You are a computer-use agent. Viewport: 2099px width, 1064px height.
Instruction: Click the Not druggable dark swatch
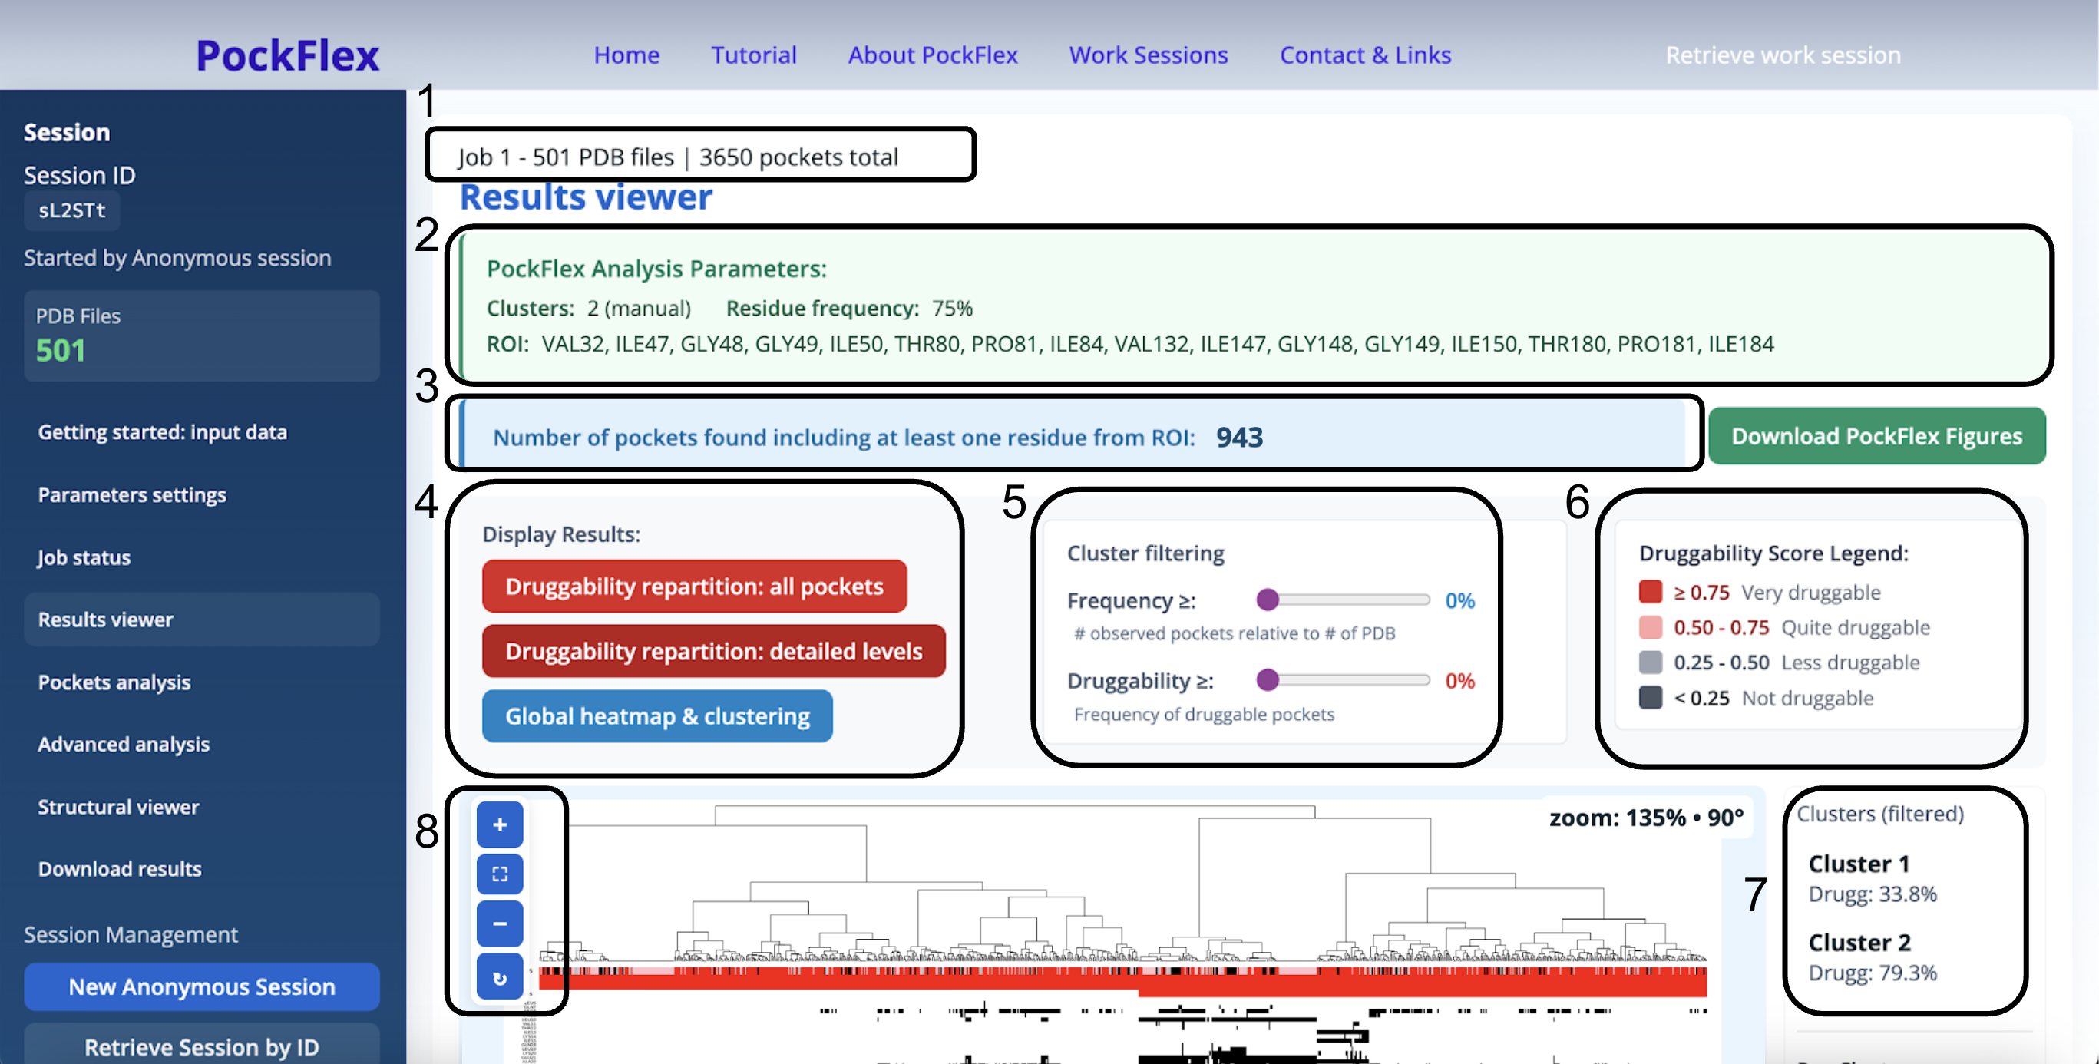coord(1650,697)
